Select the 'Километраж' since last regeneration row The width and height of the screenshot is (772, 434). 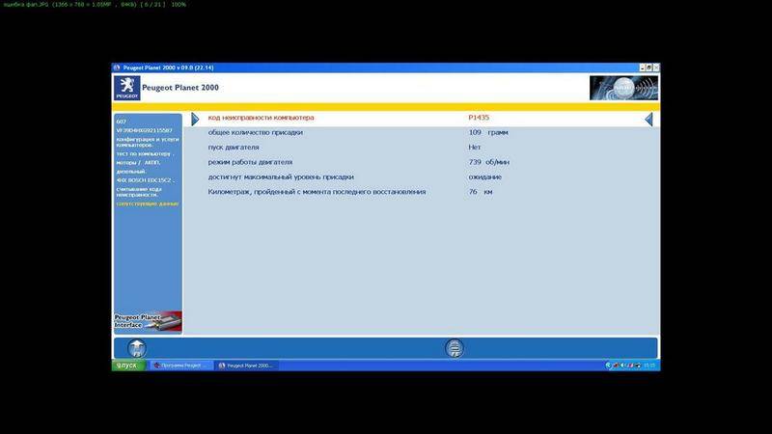coord(317,192)
